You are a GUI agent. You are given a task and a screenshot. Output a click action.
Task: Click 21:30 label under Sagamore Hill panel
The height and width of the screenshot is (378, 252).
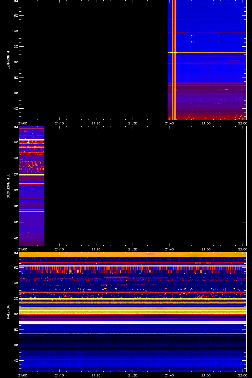coord(133,249)
